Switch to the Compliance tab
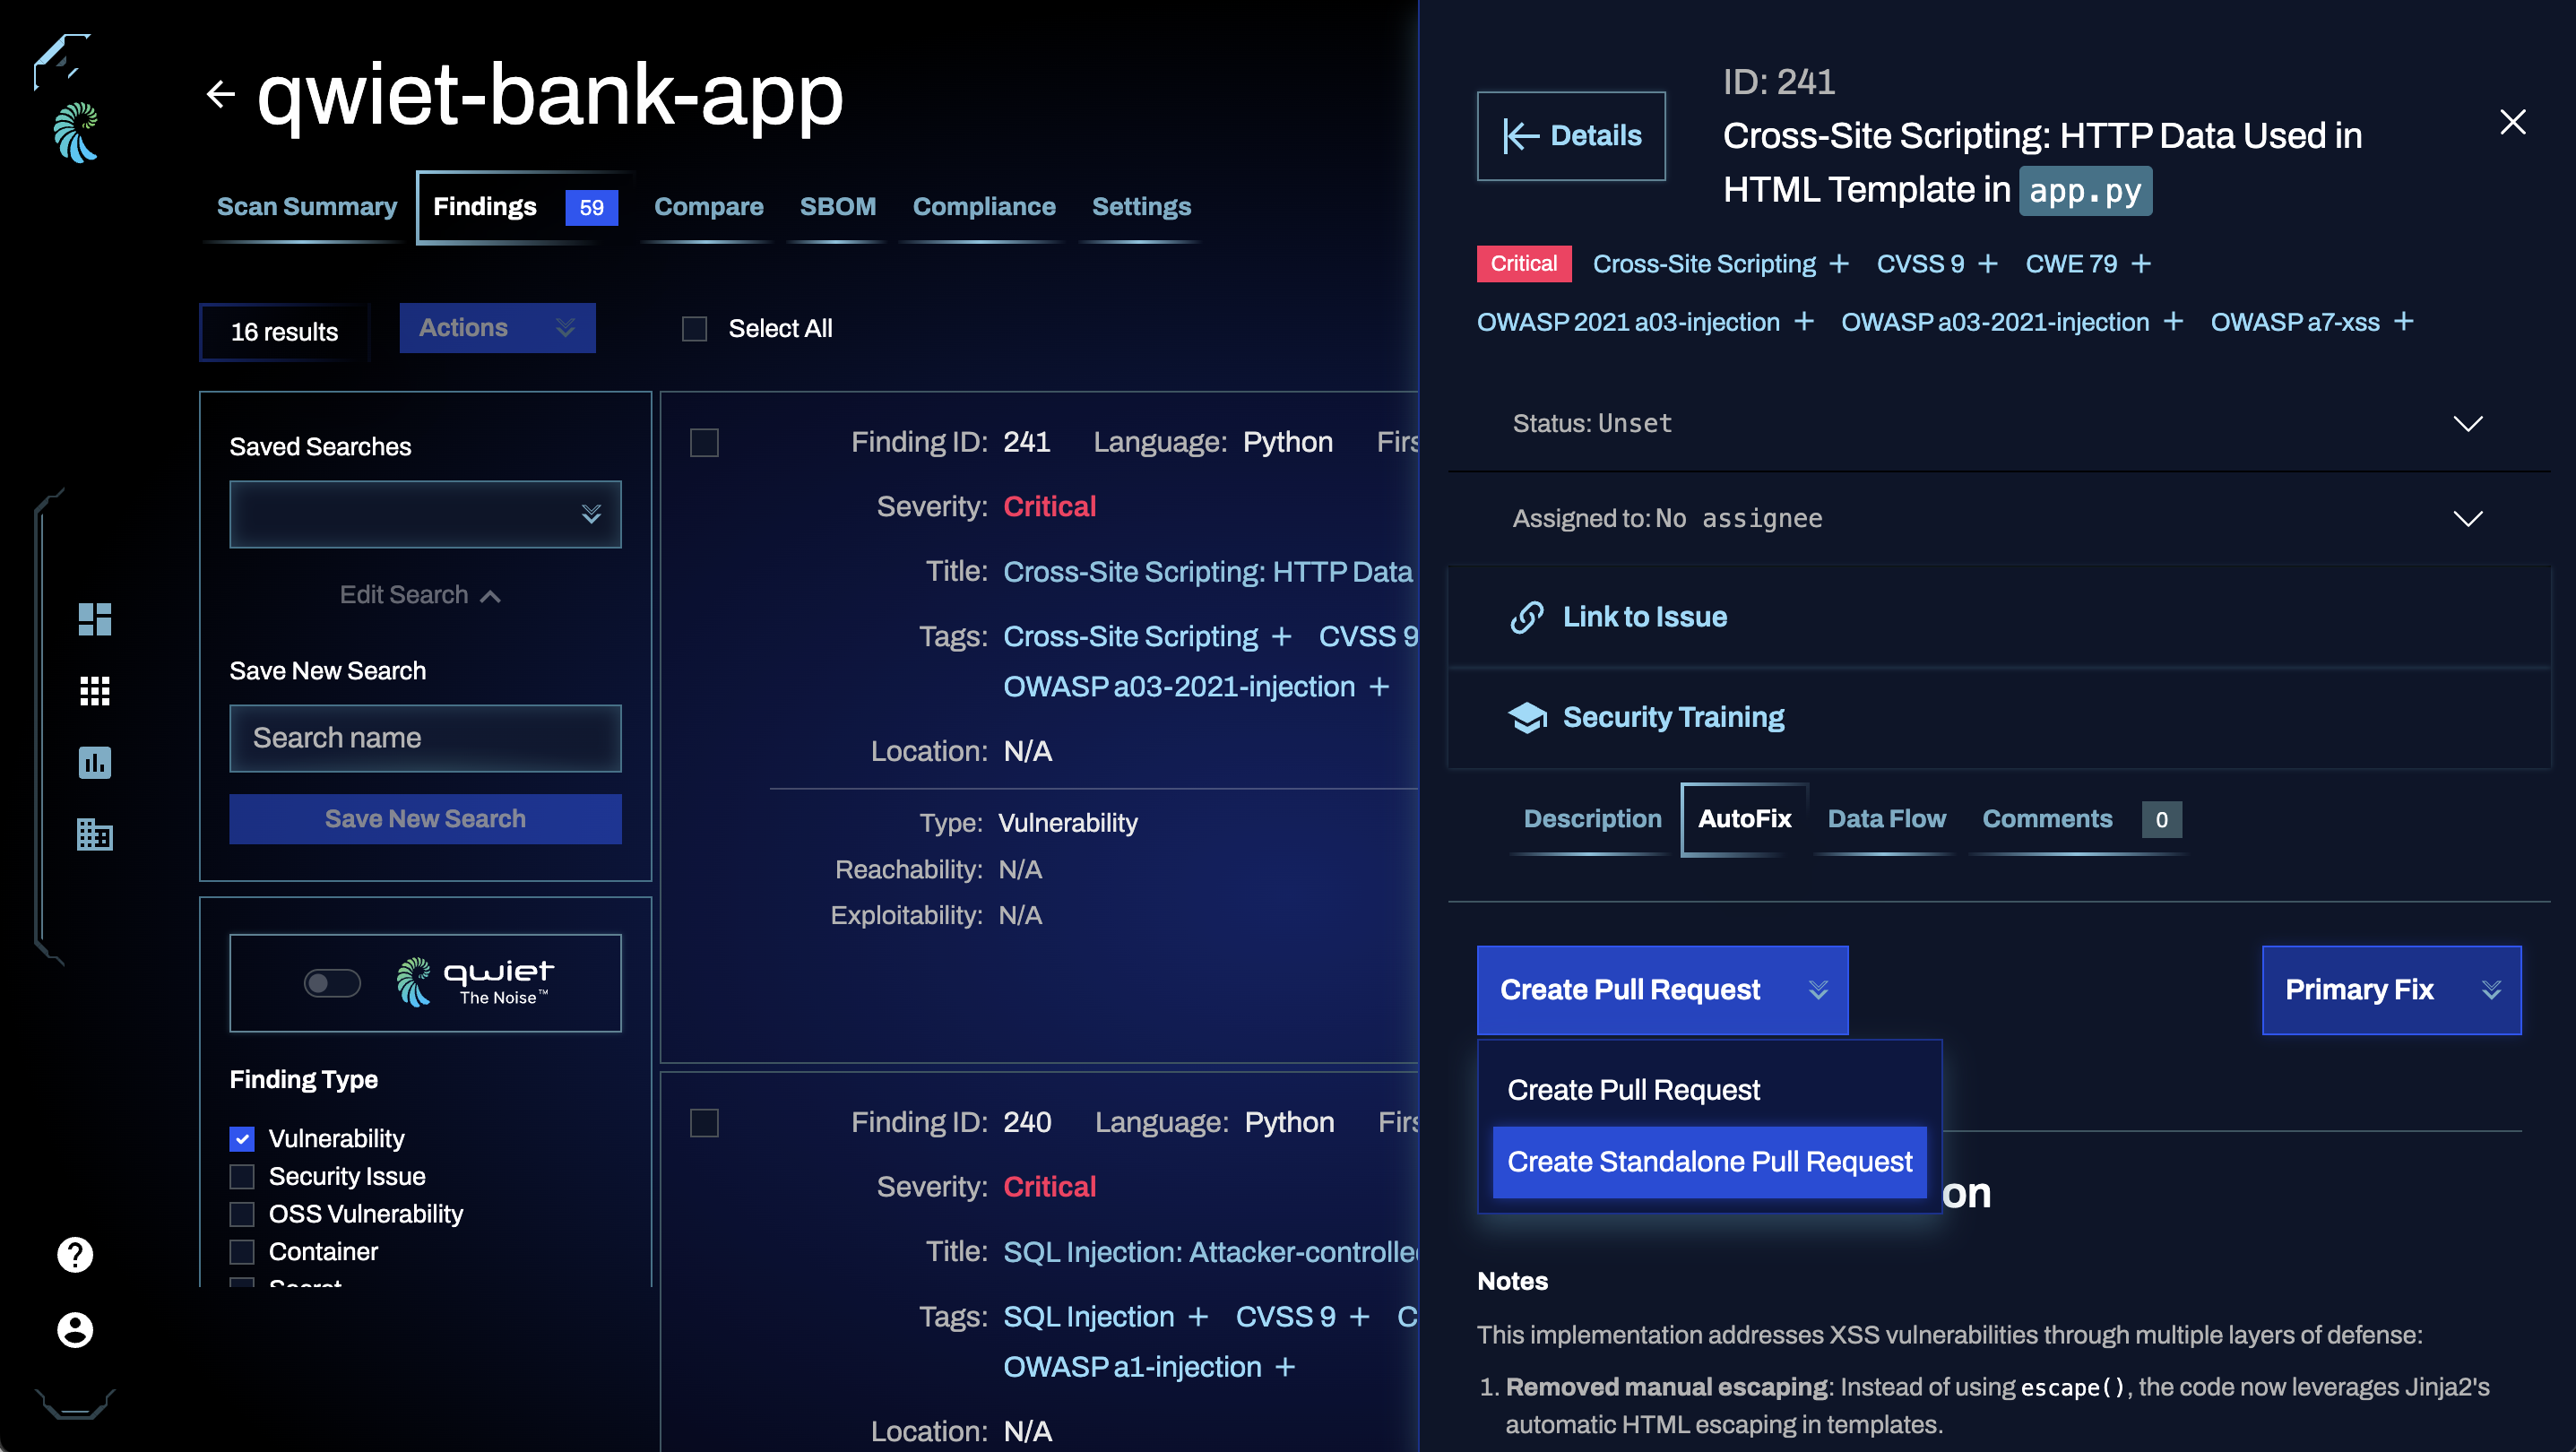2576x1452 pixels. click(x=983, y=207)
